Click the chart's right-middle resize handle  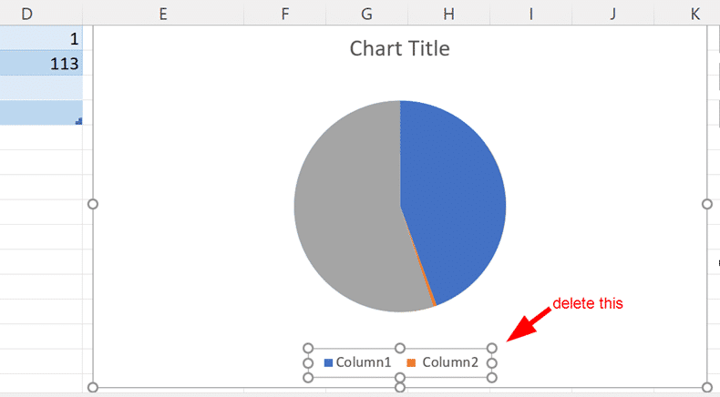tap(707, 204)
